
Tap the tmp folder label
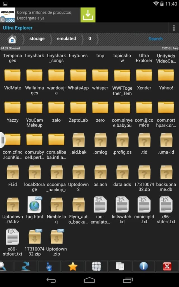click(x=100, y=56)
